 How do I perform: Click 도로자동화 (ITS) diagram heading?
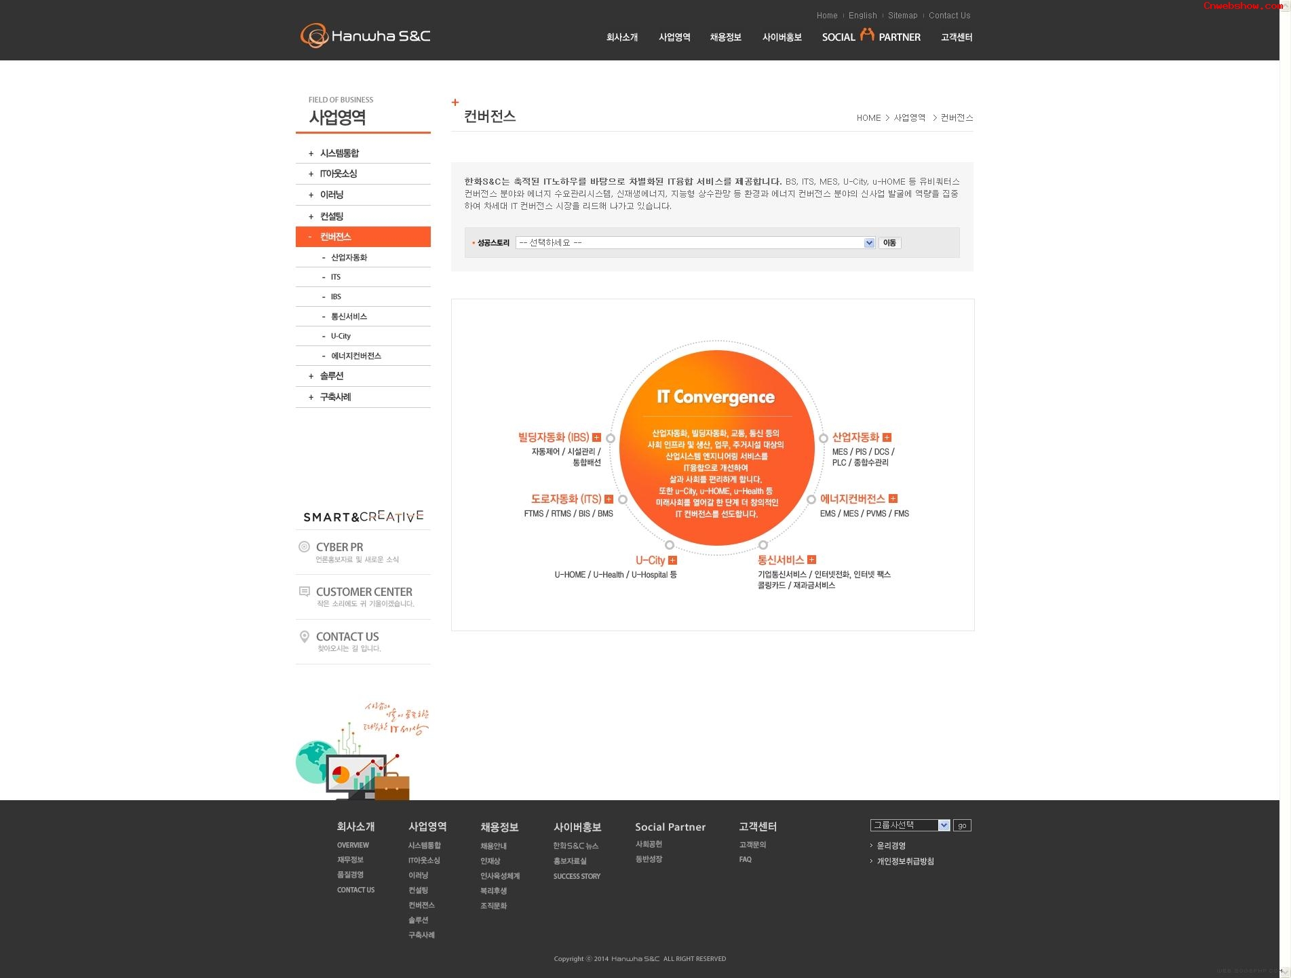[x=566, y=500]
